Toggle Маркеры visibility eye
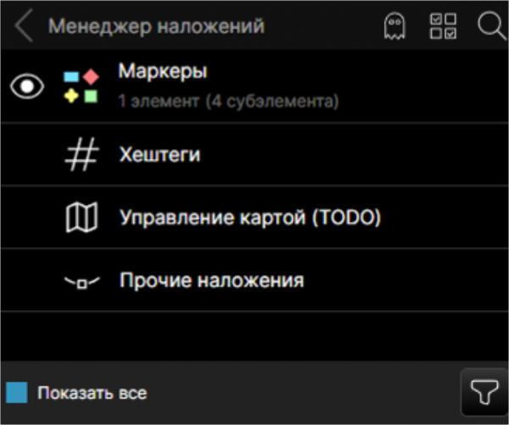 (x=27, y=86)
